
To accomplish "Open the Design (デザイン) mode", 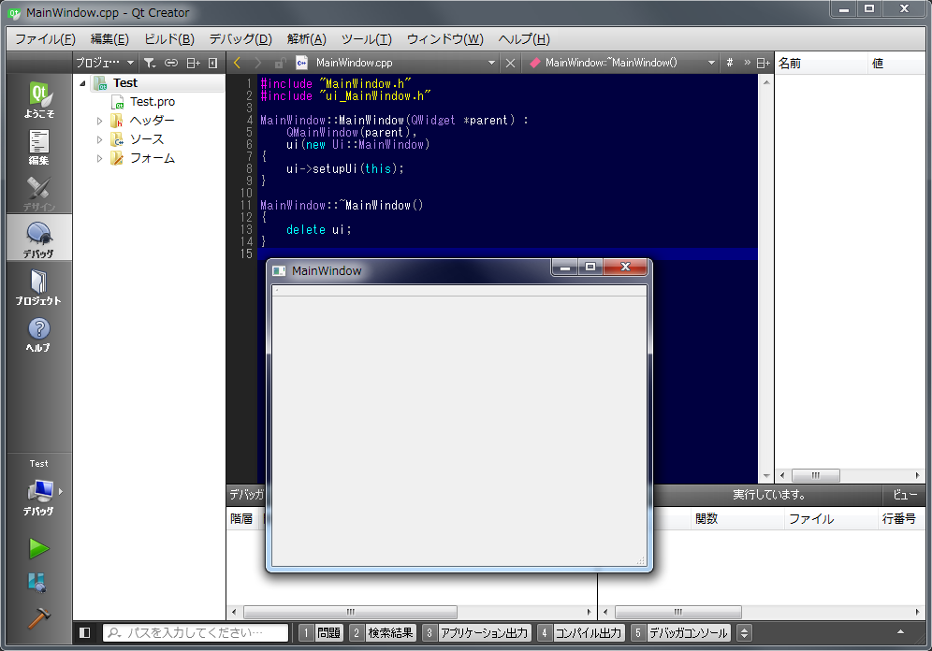I will click(39, 194).
